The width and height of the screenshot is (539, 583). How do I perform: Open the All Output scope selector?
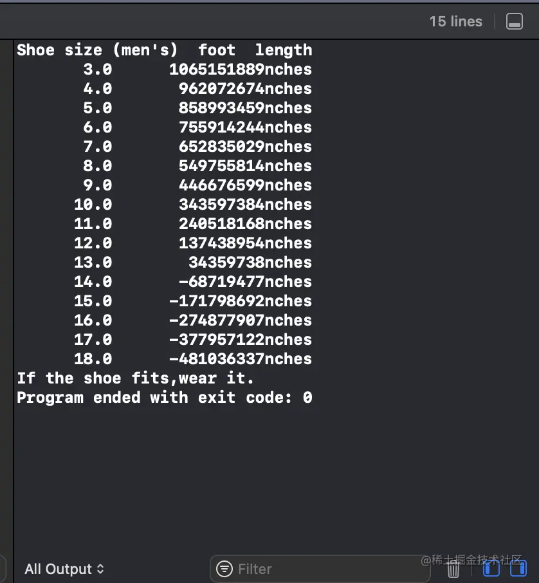click(64, 569)
